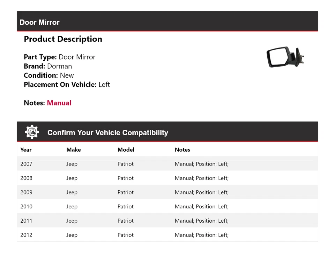The width and height of the screenshot is (335, 253).
Task: Click the Make column header
Action: point(73,150)
